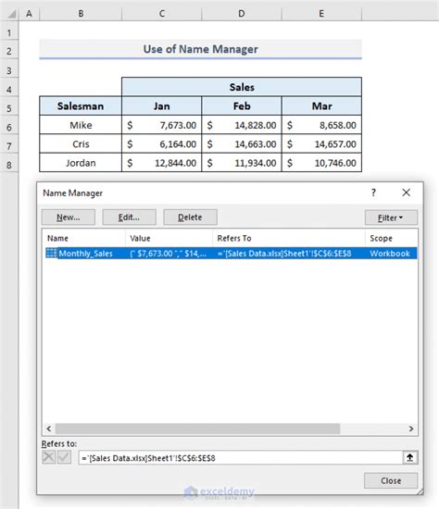Click the Jan header cell
Viewport: 439px width, 509px height.
161,106
